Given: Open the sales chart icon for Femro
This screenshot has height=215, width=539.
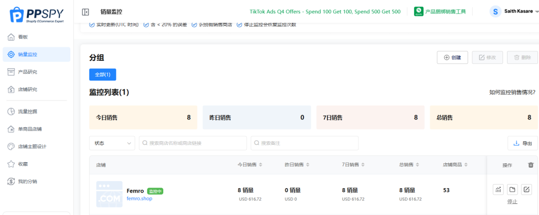Looking at the screenshot, I should (x=498, y=189).
